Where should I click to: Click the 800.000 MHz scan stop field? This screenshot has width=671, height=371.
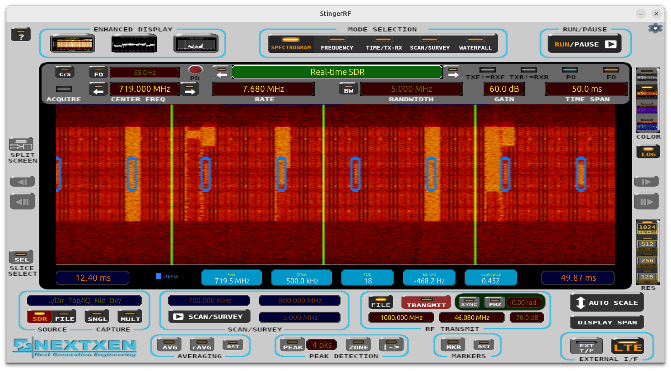(300, 301)
